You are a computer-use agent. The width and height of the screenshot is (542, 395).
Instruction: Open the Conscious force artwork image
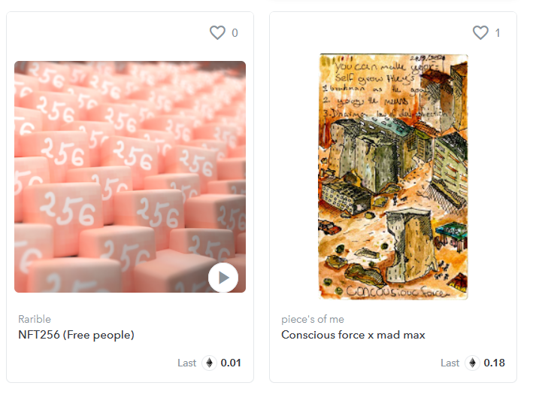tap(393, 177)
